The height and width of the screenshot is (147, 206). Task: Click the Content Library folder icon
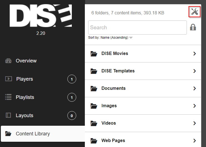(x=8, y=134)
